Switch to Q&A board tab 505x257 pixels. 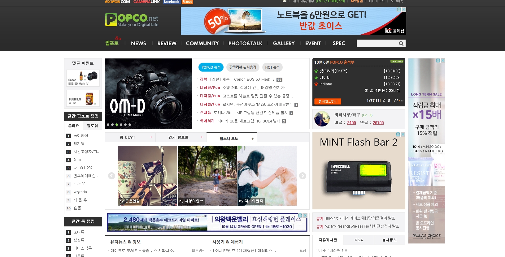(x=359, y=240)
